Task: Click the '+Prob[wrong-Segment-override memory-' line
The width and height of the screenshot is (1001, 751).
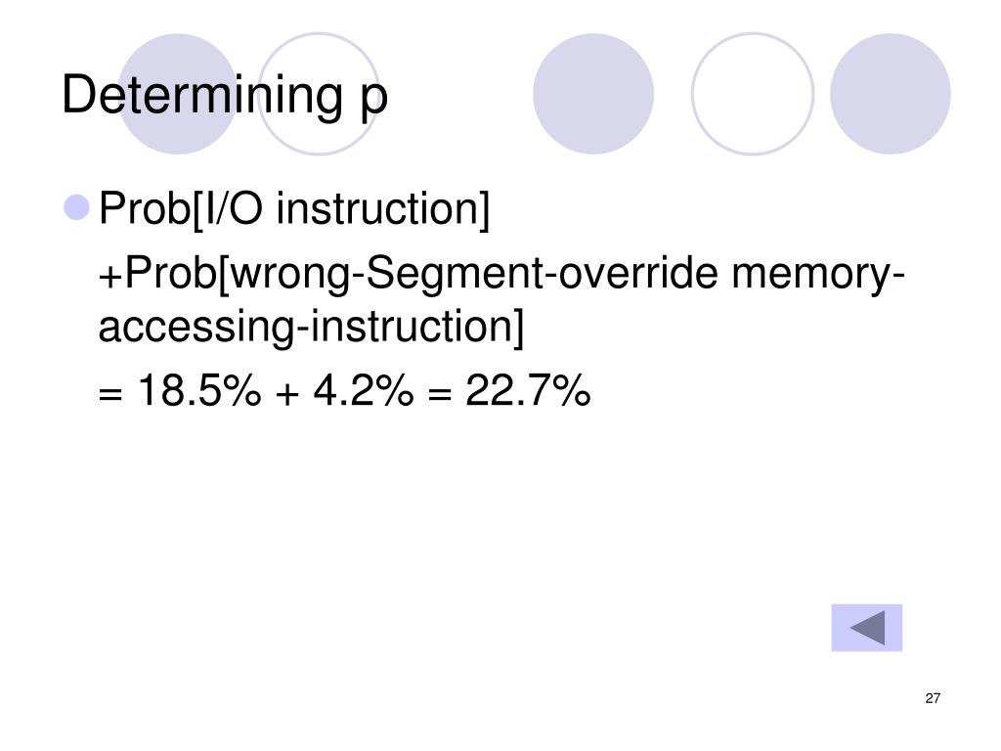Action: [x=501, y=275]
